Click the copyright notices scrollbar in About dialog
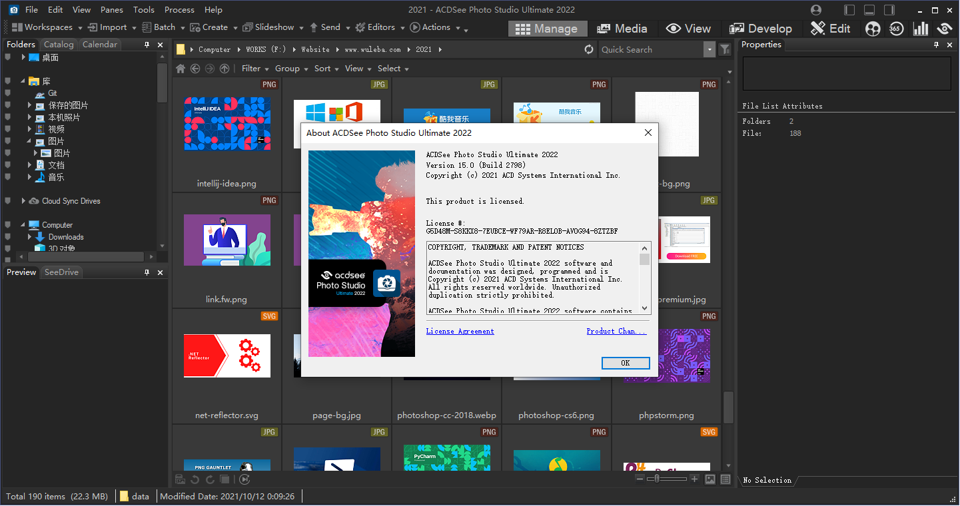This screenshot has height=506, width=960. tap(644, 278)
